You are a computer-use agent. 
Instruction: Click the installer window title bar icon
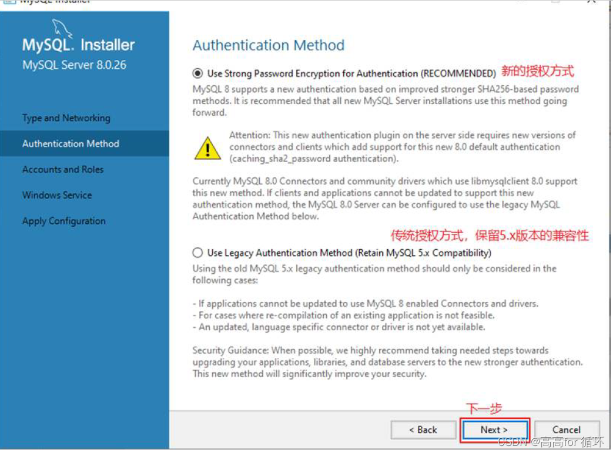[9, 1]
